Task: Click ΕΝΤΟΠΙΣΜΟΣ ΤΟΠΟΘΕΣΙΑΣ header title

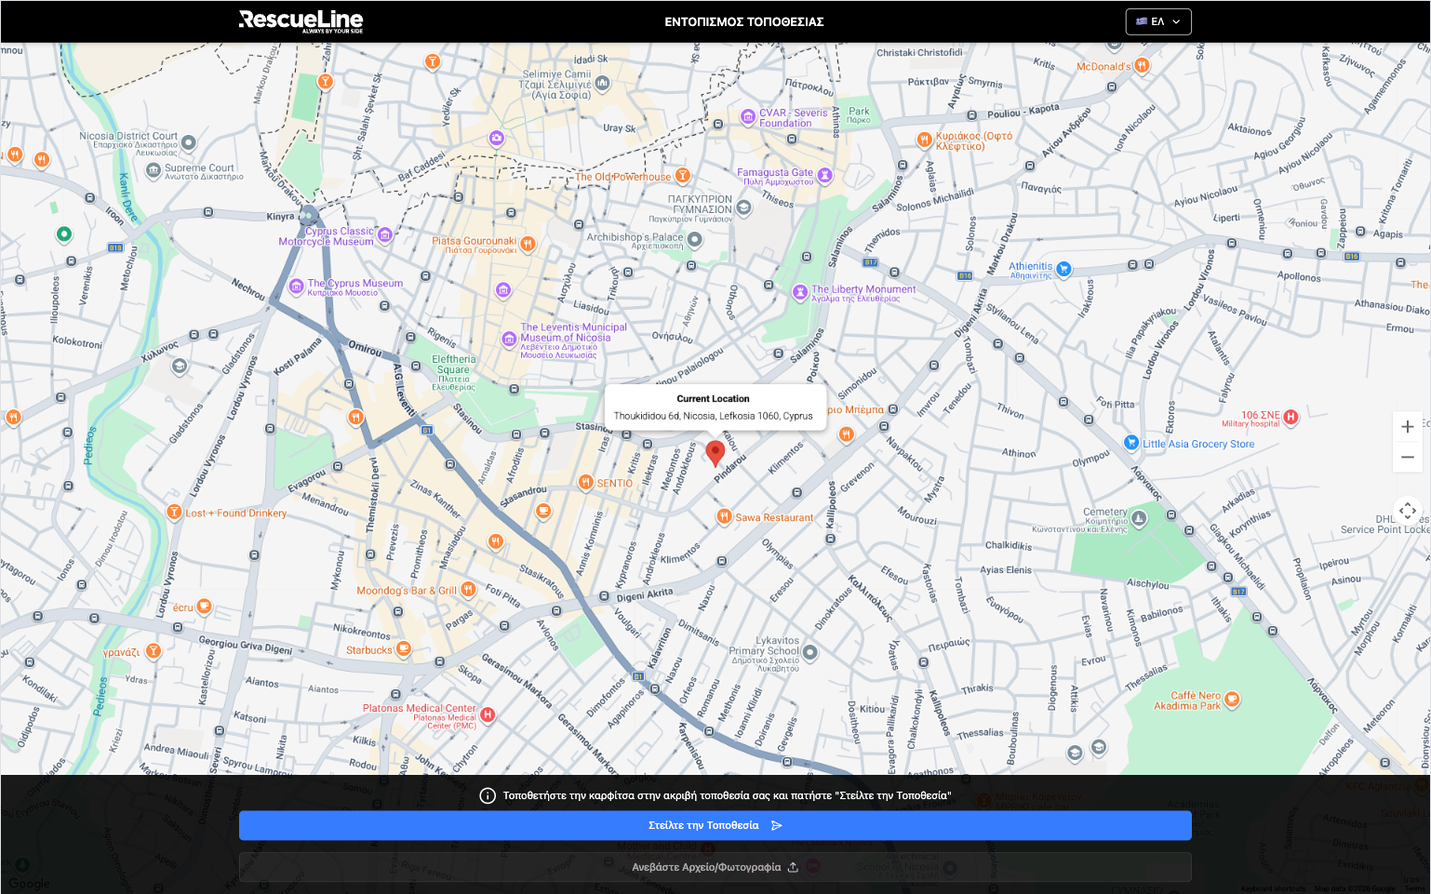Action: (744, 21)
